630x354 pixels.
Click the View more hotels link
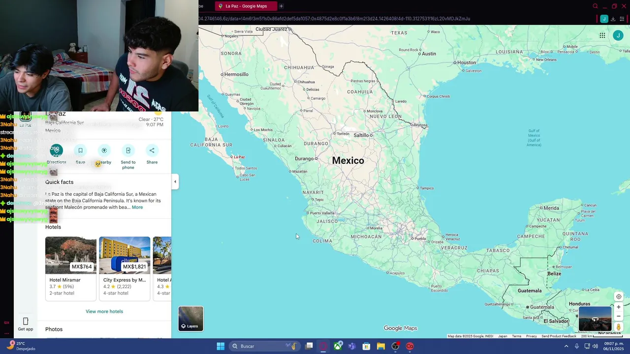[x=104, y=311]
